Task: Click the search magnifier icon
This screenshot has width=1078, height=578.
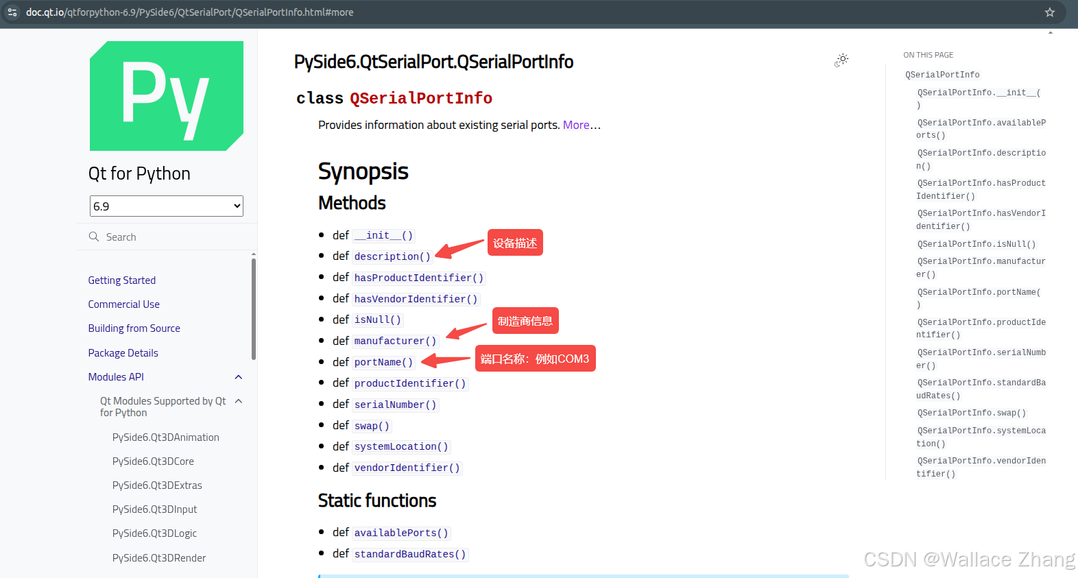Action: tap(94, 237)
